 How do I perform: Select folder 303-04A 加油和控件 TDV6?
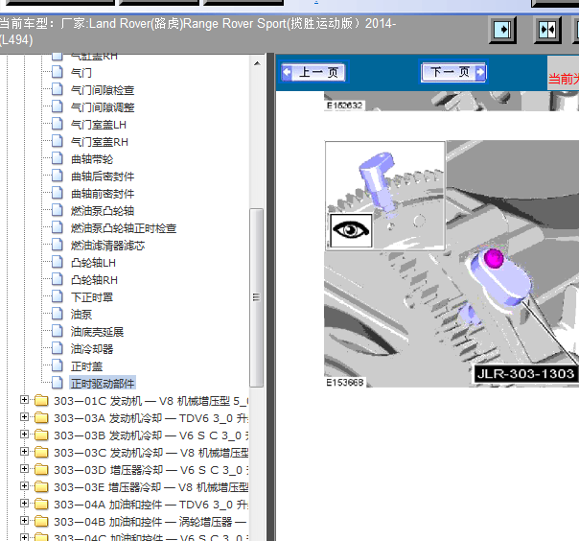151,505
